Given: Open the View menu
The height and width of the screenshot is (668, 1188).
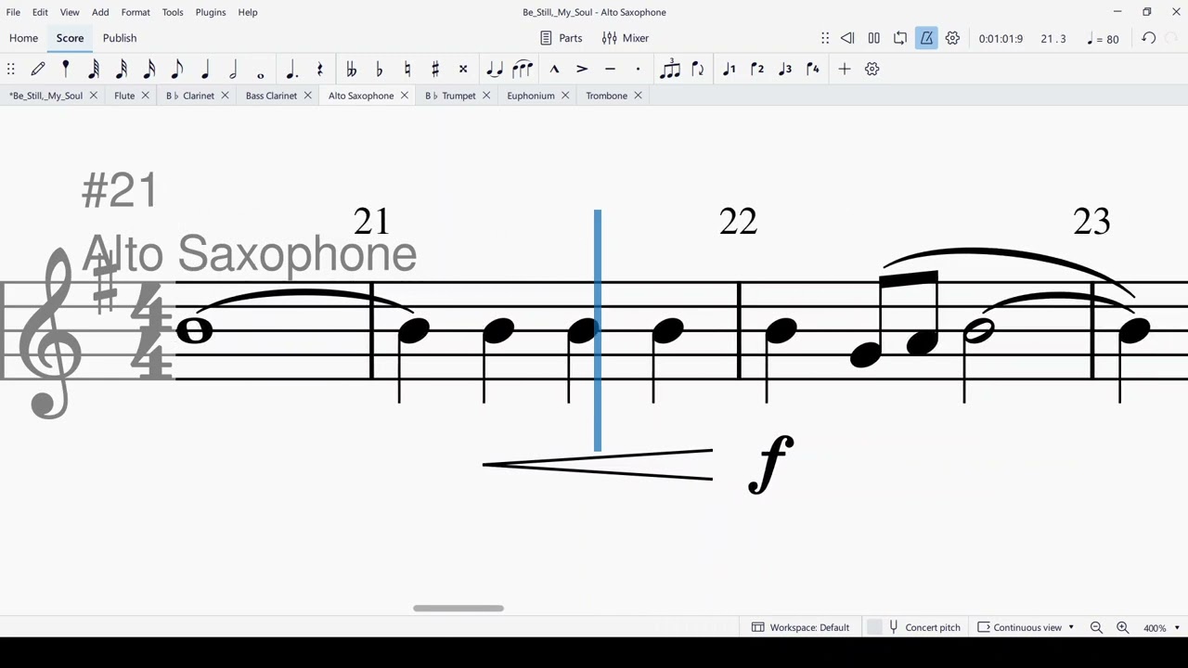Looking at the screenshot, I should [x=70, y=12].
